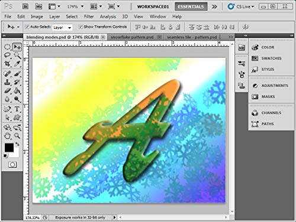
Task: Select the Hand tool
Action: click(8, 136)
